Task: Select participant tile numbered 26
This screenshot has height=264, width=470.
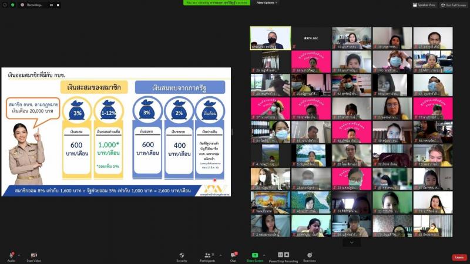Action: [x=270, y=62]
